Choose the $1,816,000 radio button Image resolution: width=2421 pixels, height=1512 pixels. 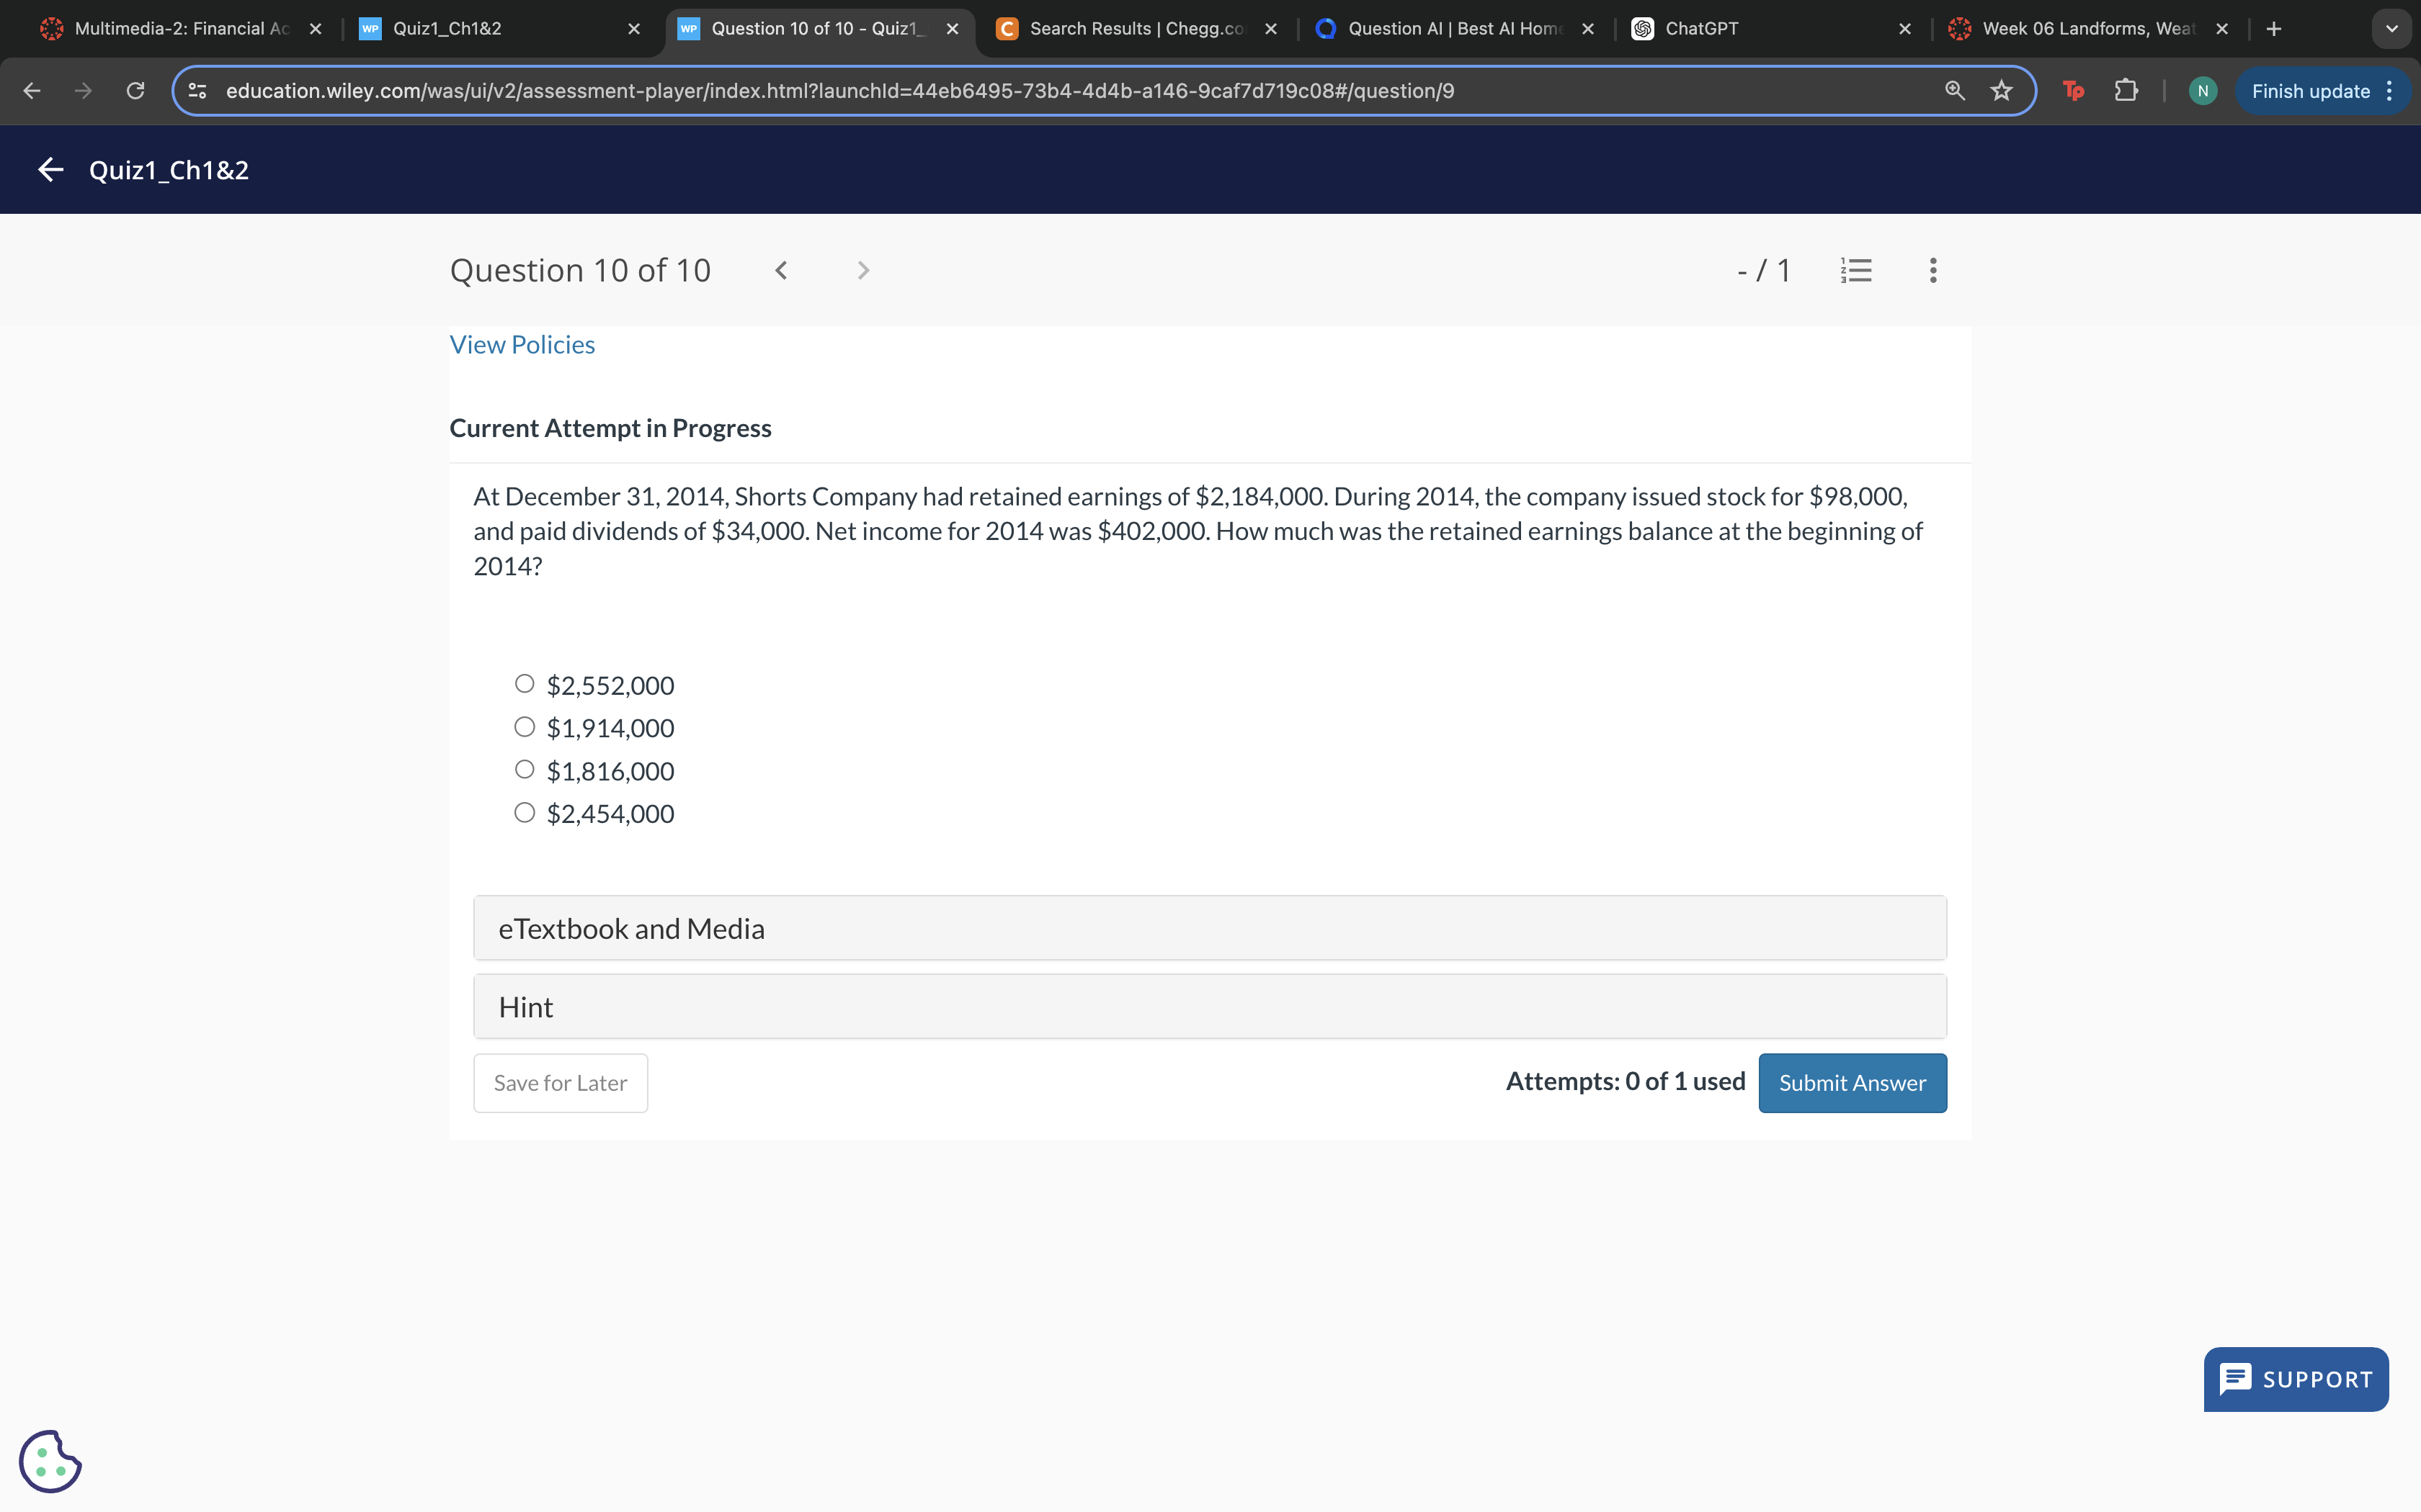coord(525,770)
